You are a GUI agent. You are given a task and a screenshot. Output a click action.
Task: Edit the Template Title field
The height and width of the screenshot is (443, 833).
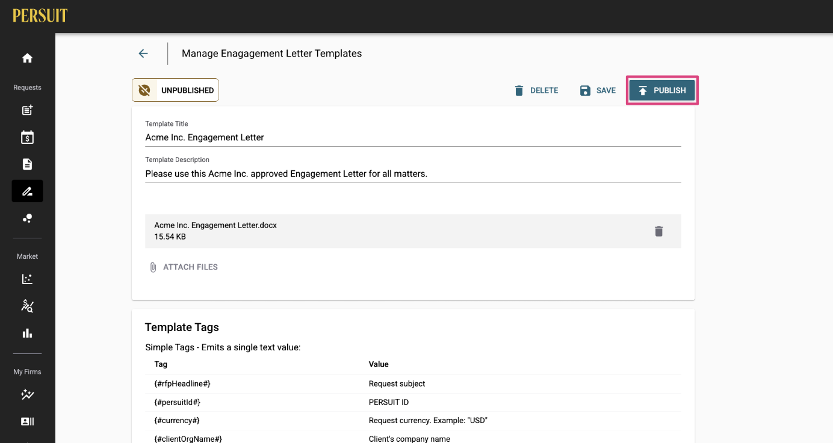coord(413,137)
